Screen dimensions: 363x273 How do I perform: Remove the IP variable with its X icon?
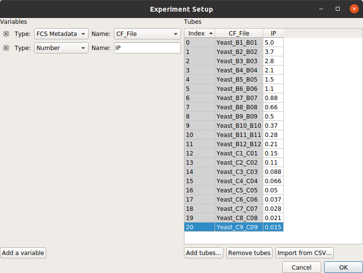pyautogui.click(x=6, y=48)
